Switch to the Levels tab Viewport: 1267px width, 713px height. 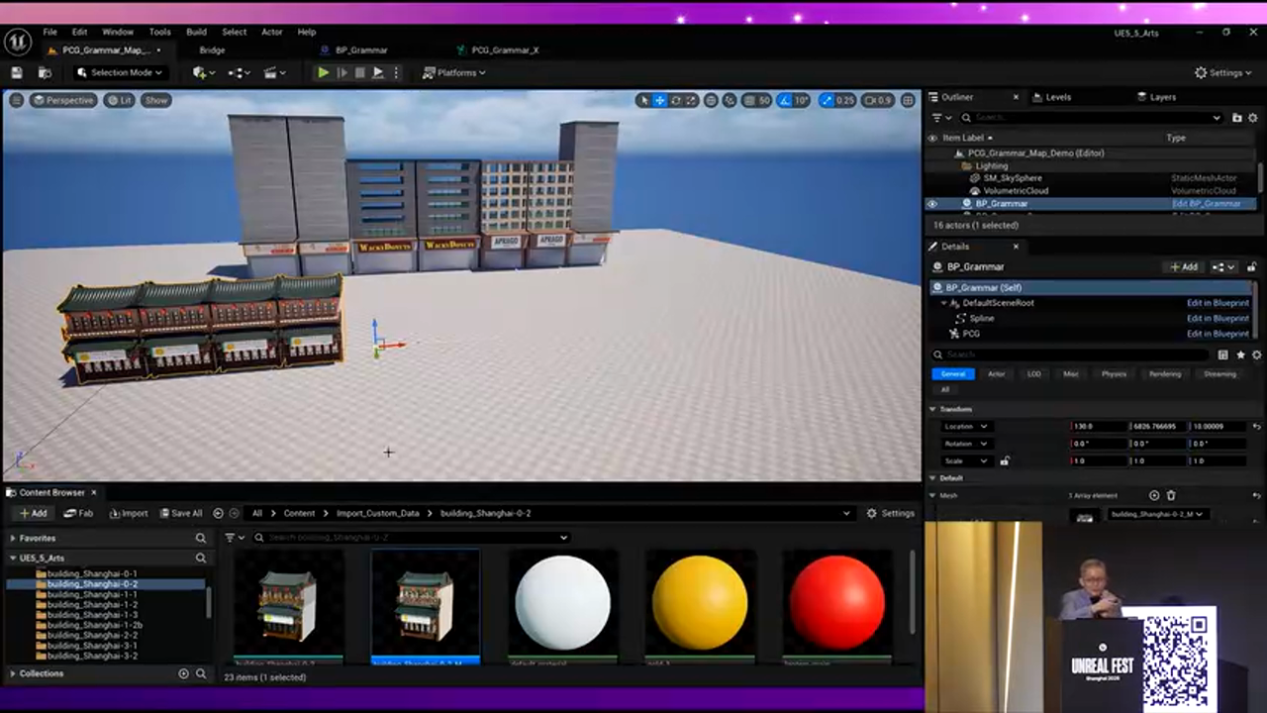(x=1058, y=97)
